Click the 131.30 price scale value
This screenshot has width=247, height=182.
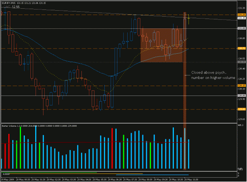[x=241, y=8]
